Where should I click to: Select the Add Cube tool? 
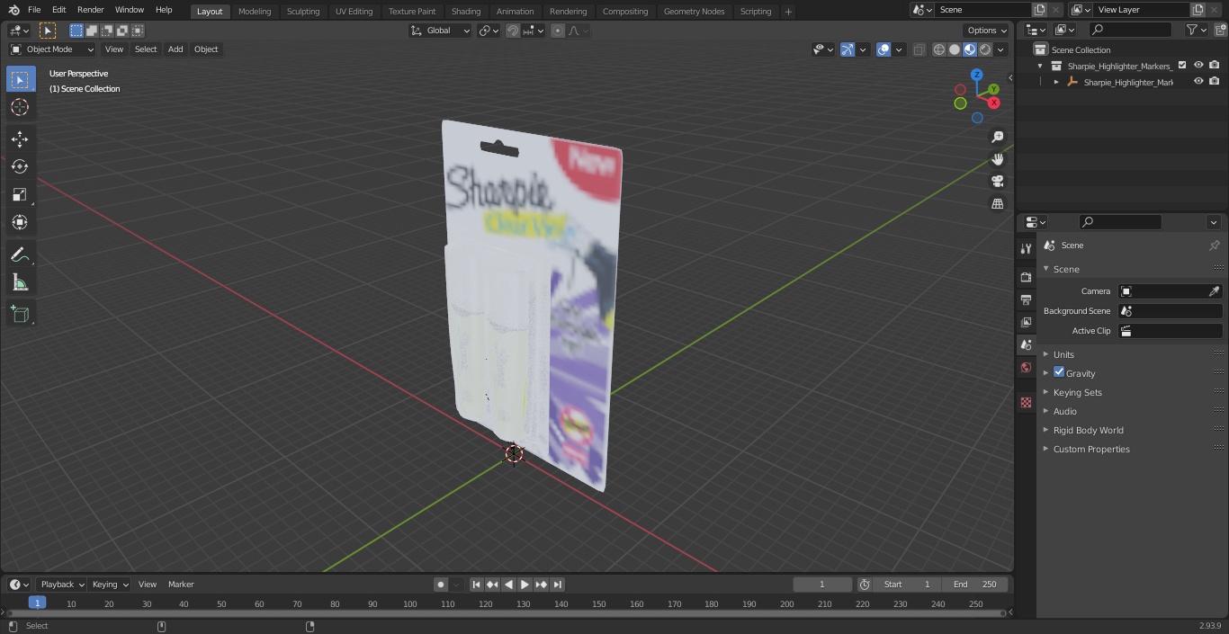20,314
